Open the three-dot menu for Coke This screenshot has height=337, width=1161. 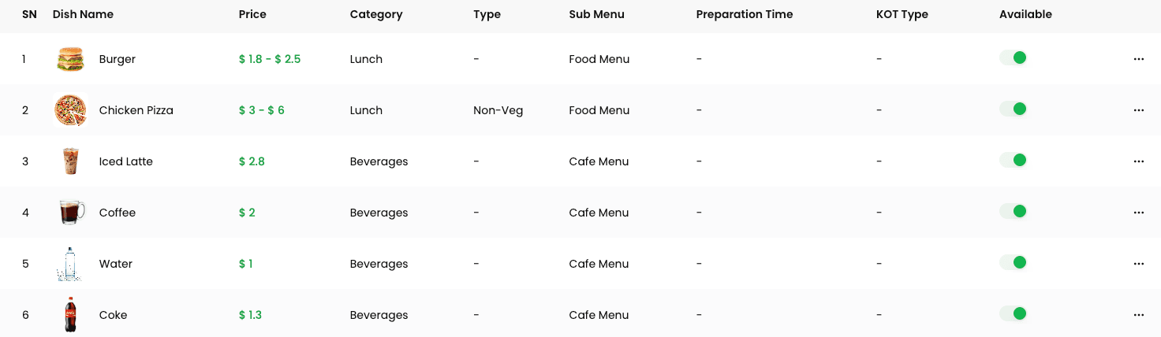1138,315
